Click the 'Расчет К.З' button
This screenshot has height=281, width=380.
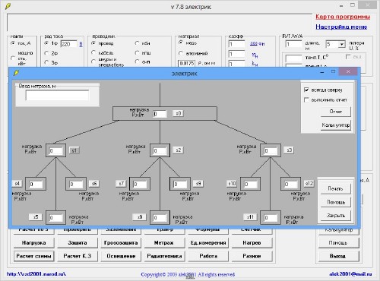coord(78,256)
